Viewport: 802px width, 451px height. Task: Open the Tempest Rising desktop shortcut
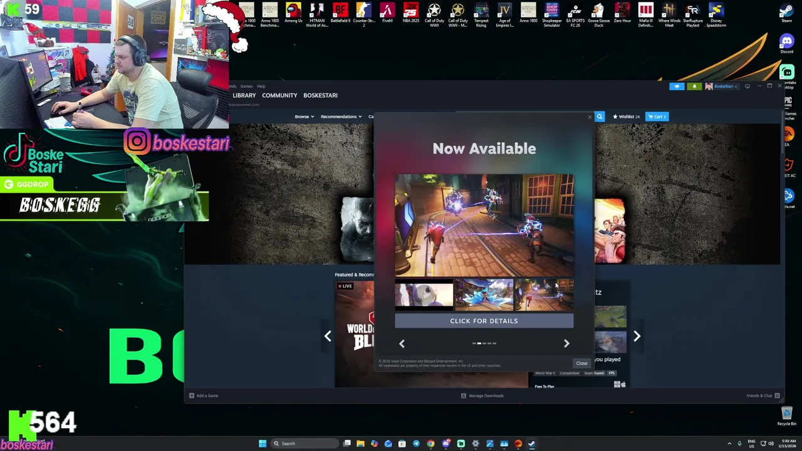coord(481,15)
